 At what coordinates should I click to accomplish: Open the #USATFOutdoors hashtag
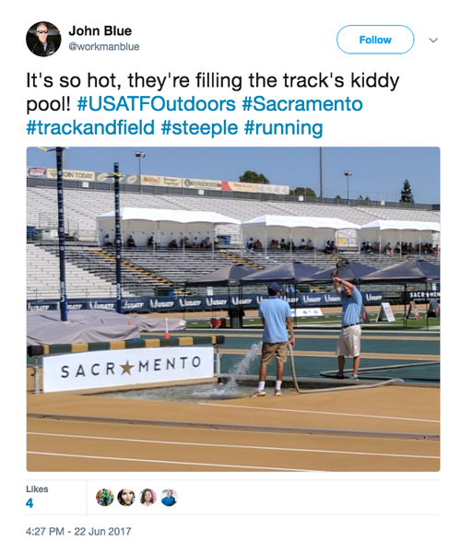tap(157, 104)
